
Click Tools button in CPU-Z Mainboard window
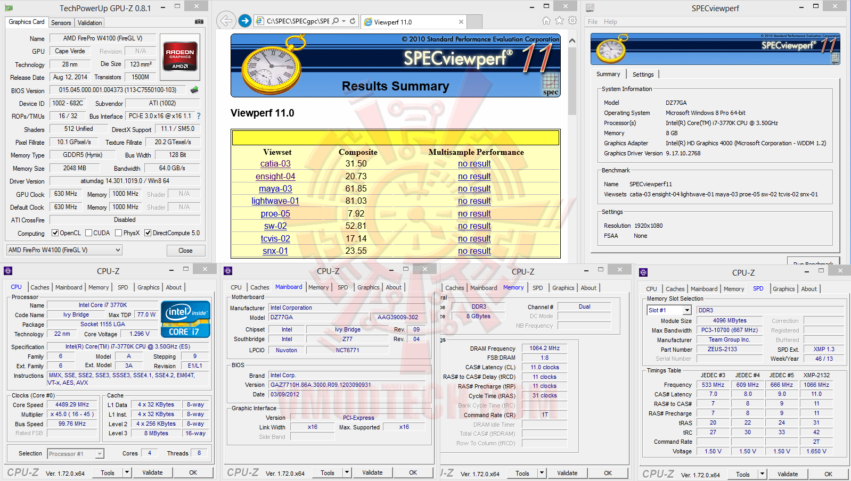coord(328,472)
